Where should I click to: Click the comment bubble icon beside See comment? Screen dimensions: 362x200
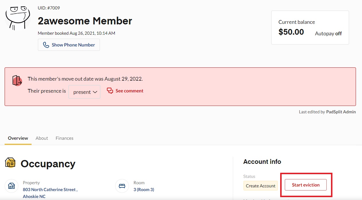[x=110, y=91]
